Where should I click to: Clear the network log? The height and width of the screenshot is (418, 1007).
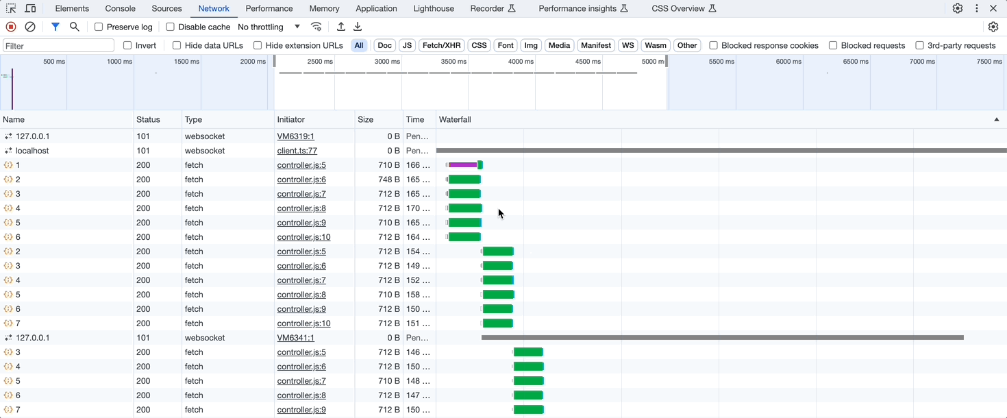[30, 27]
